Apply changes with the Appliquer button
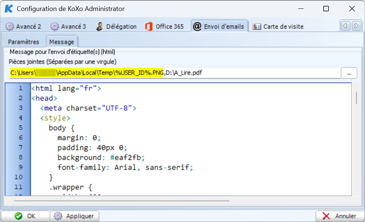The image size is (365, 222). [75, 216]
